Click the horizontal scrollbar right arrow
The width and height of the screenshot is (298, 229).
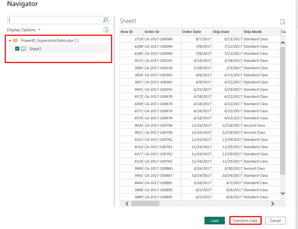272,204
